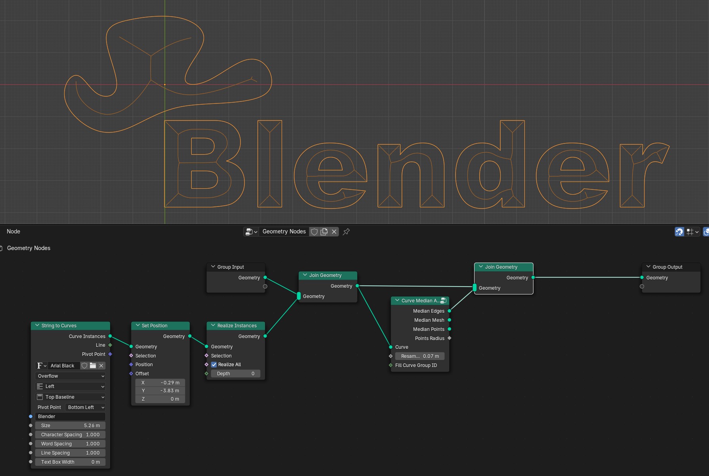Click the Character Spacing input socket

tap(31, 435)
